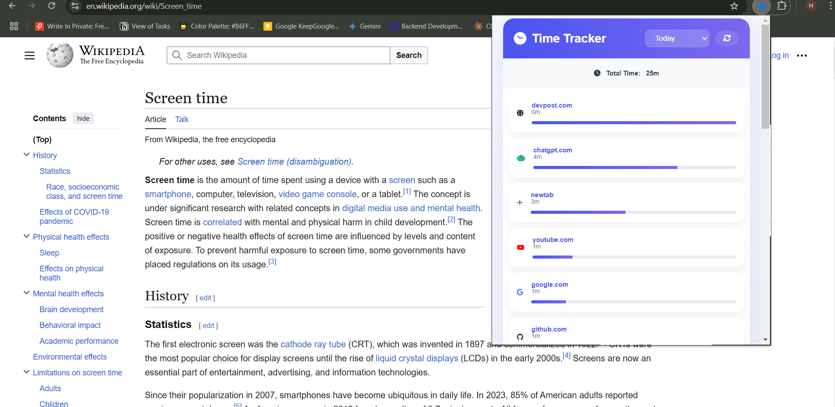The image size is (835, 407).
Task: Click the Total Time clock icon
Action: (597, 73)
